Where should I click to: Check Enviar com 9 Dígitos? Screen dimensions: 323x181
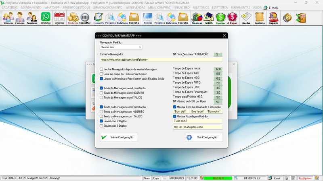101,126
